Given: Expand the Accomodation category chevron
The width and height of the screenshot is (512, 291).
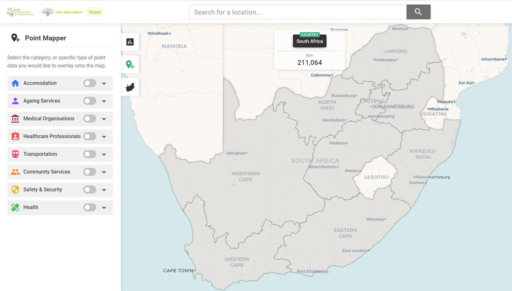Looking at the screenshot, I should click(104, 83).
